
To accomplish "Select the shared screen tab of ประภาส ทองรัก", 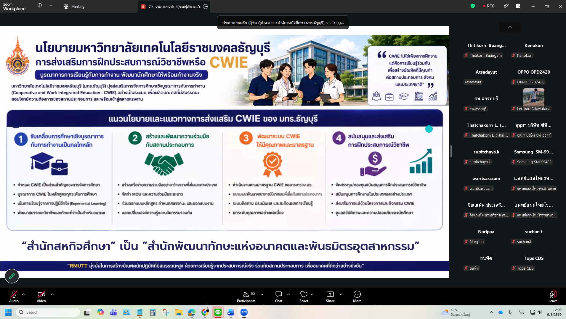I will point(174,7).
